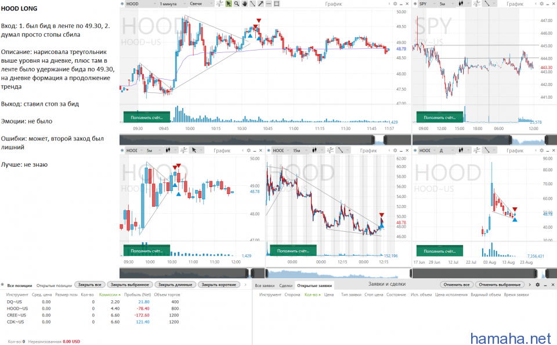Click right chevron after Закрыть короткие button
The width and height of the screenshot is (557, 345).
point(245,285)
